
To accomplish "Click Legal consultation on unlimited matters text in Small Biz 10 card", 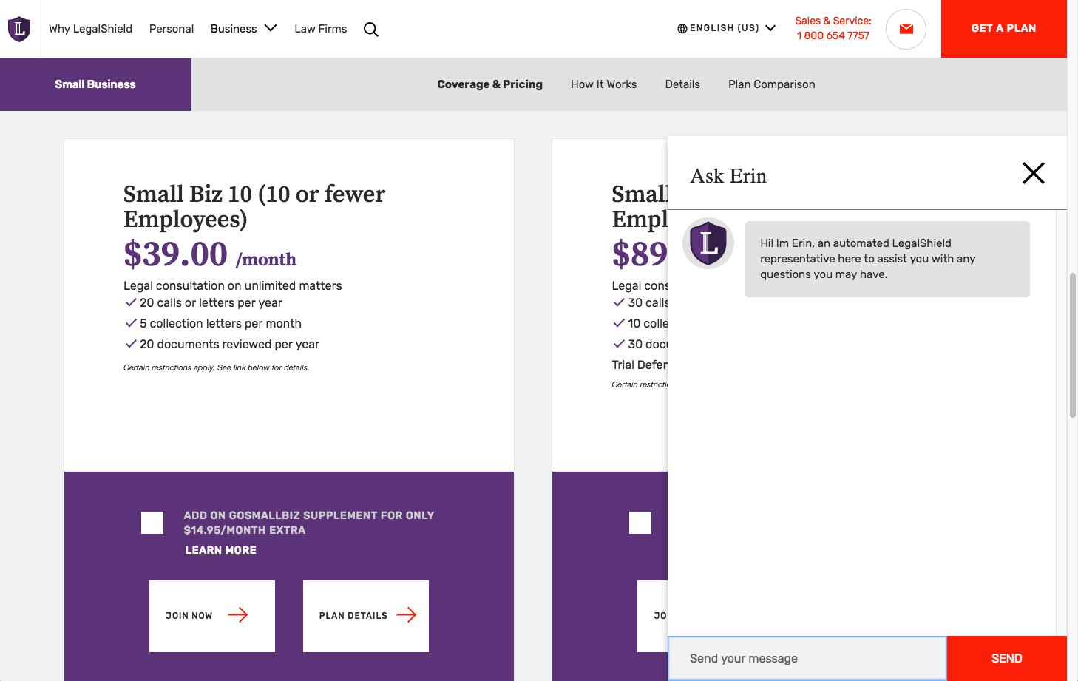I will coord(232,285).
